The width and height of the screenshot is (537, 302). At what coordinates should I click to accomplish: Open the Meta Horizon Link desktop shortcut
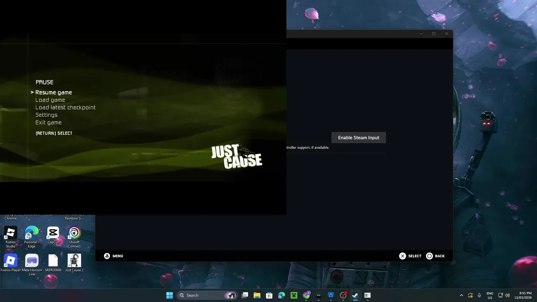point(31,265)
